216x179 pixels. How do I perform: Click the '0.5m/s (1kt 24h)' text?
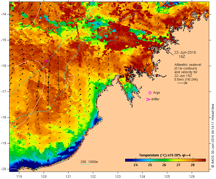pos(186,79)
